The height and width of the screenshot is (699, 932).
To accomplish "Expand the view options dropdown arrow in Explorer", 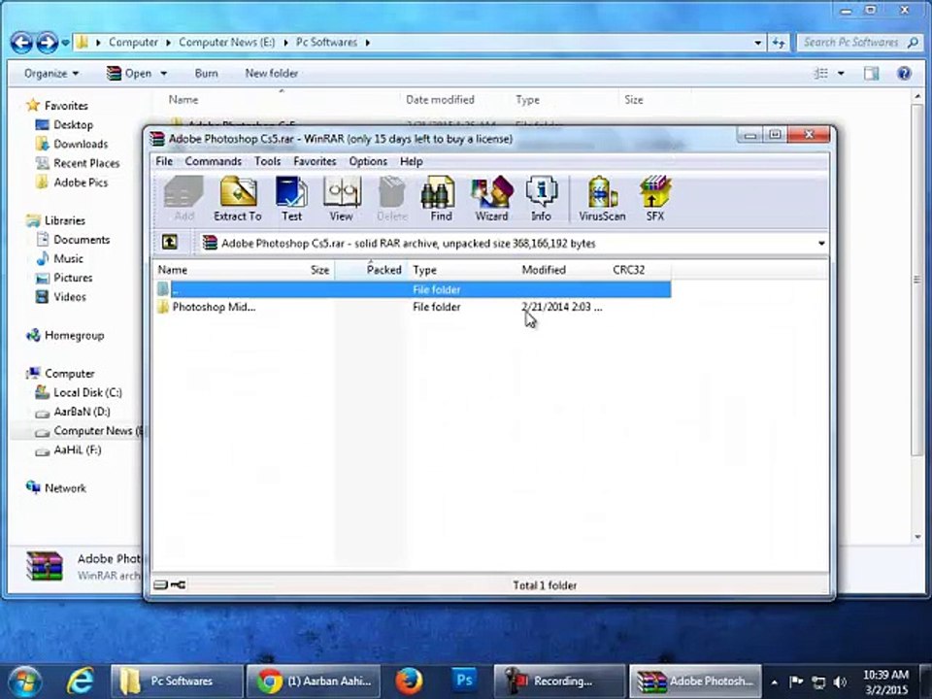I will [841, 73].
